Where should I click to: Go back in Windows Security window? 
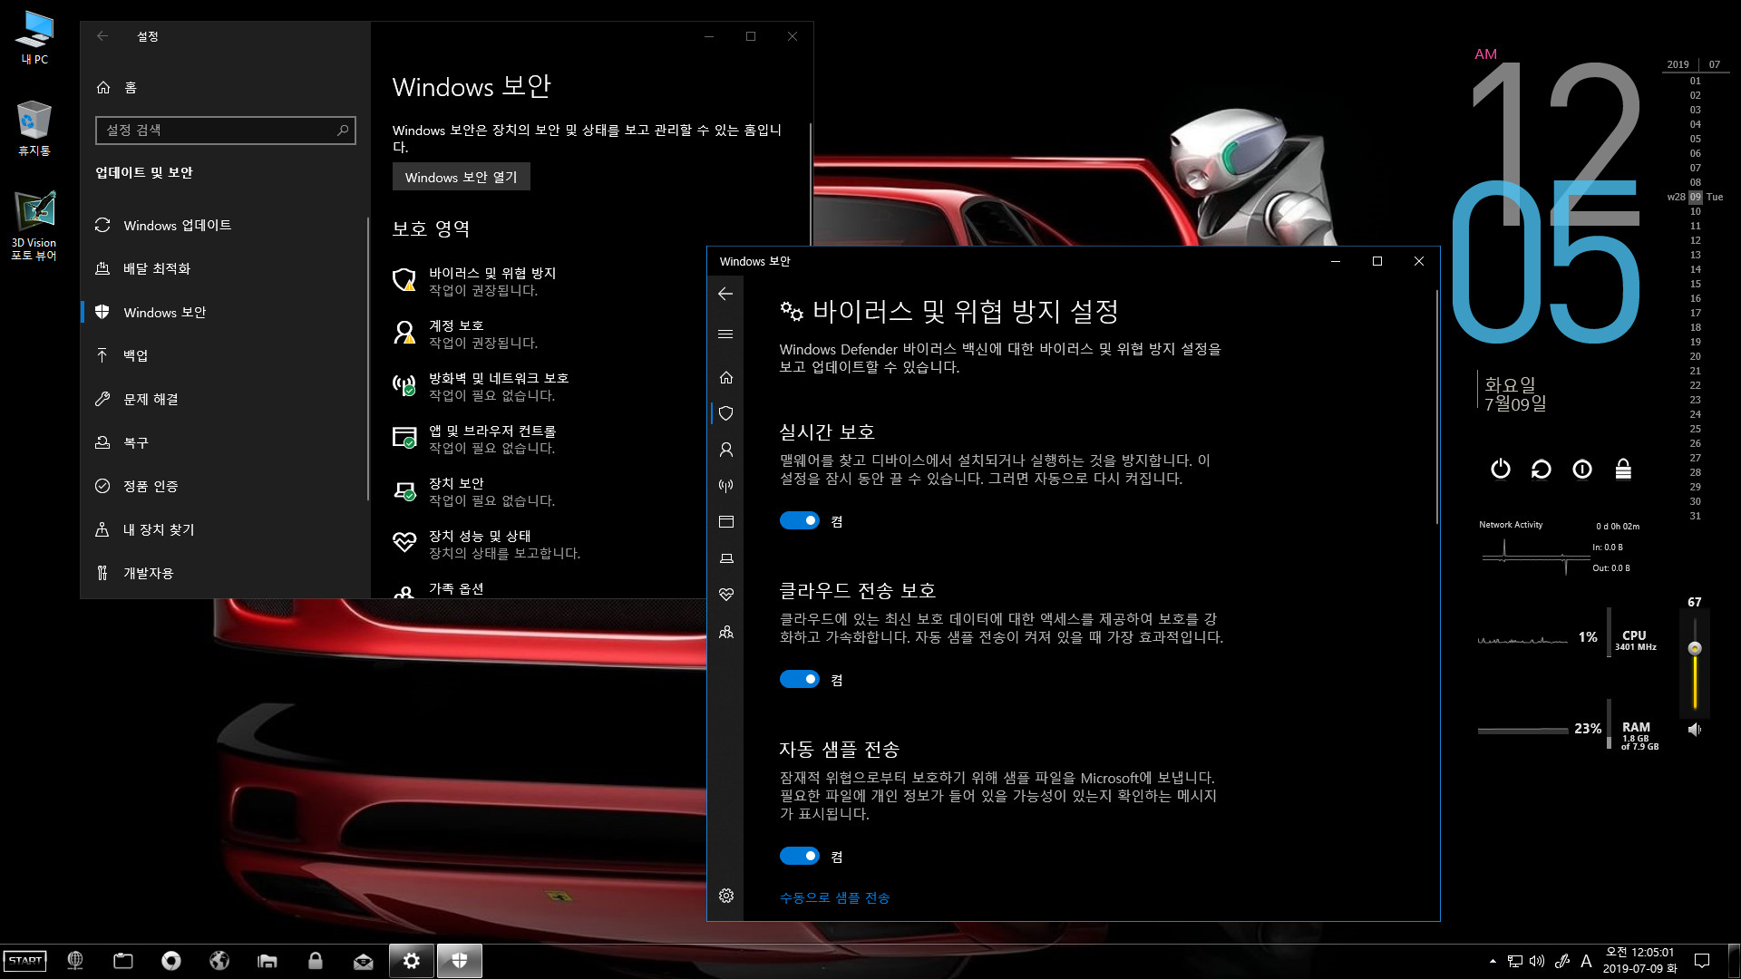pos(725,294)
